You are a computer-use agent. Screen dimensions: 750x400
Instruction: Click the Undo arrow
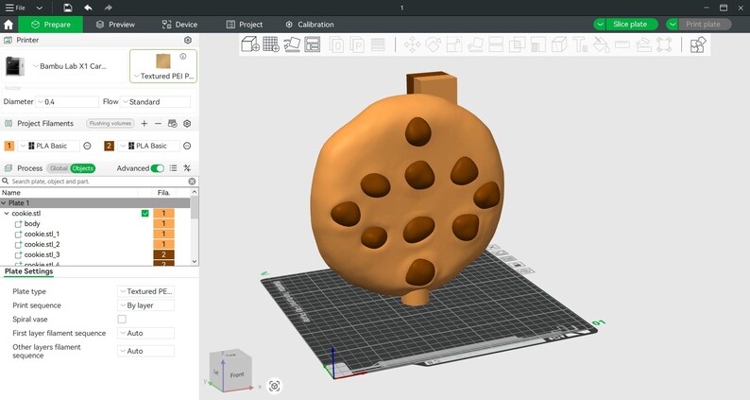coord(88,8)
